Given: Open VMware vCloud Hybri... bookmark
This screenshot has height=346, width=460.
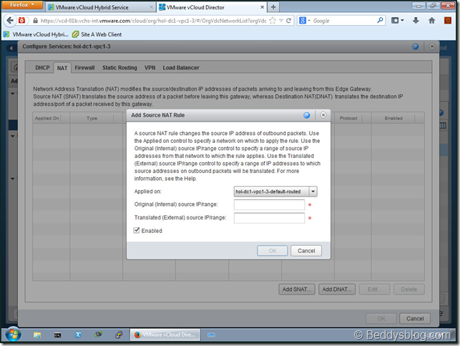Looking at the screenshot, I should tap(36, 34).
